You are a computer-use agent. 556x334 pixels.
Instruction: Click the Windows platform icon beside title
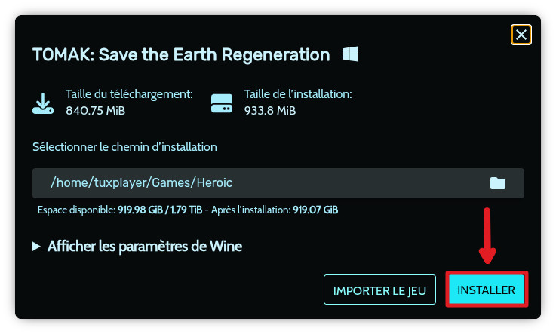[x=350, y=54]
